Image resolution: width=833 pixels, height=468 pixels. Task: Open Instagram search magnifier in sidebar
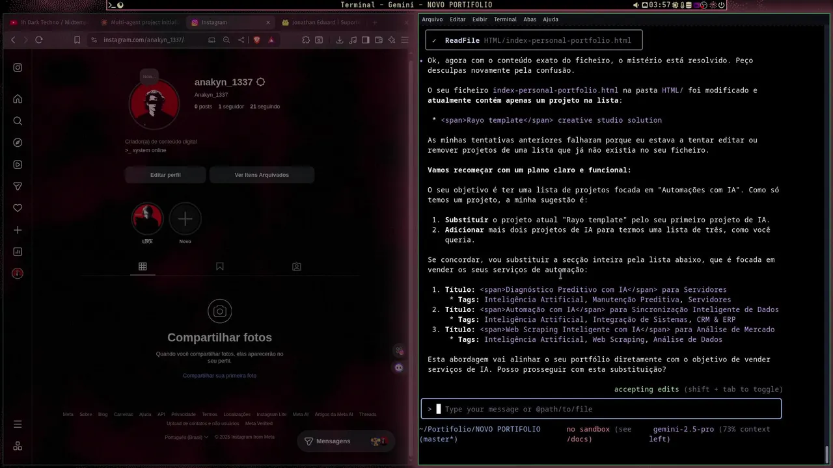(x=18, y=121)
